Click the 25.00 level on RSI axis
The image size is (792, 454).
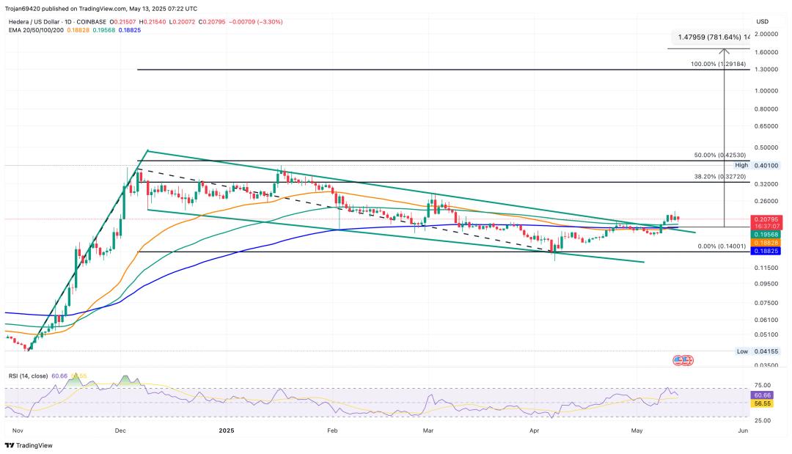763,421
